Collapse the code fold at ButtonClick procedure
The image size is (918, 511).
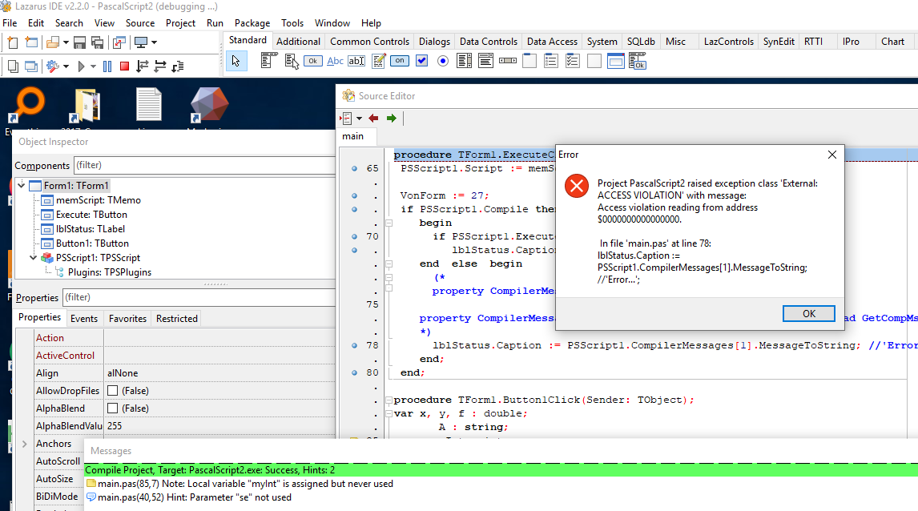(389, 400)
